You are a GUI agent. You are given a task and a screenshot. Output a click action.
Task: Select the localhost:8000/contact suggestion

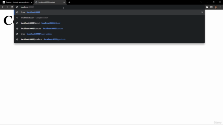tap(109, 28)
